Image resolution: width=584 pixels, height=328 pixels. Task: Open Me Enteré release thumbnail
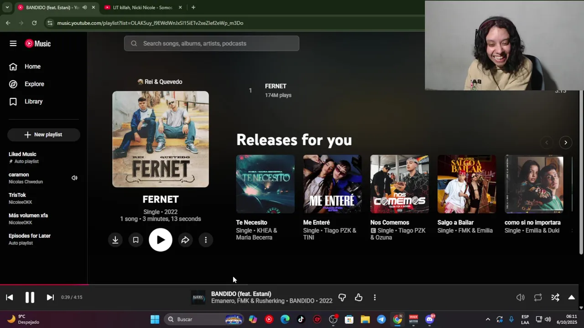(332, 184)
